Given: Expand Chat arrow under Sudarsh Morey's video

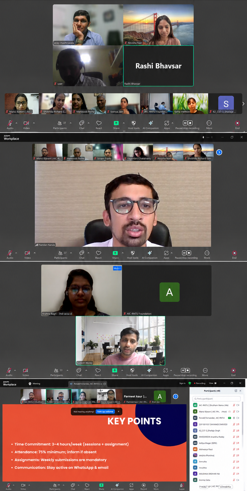Looking at the screenshot, I should tap(86, 370).
